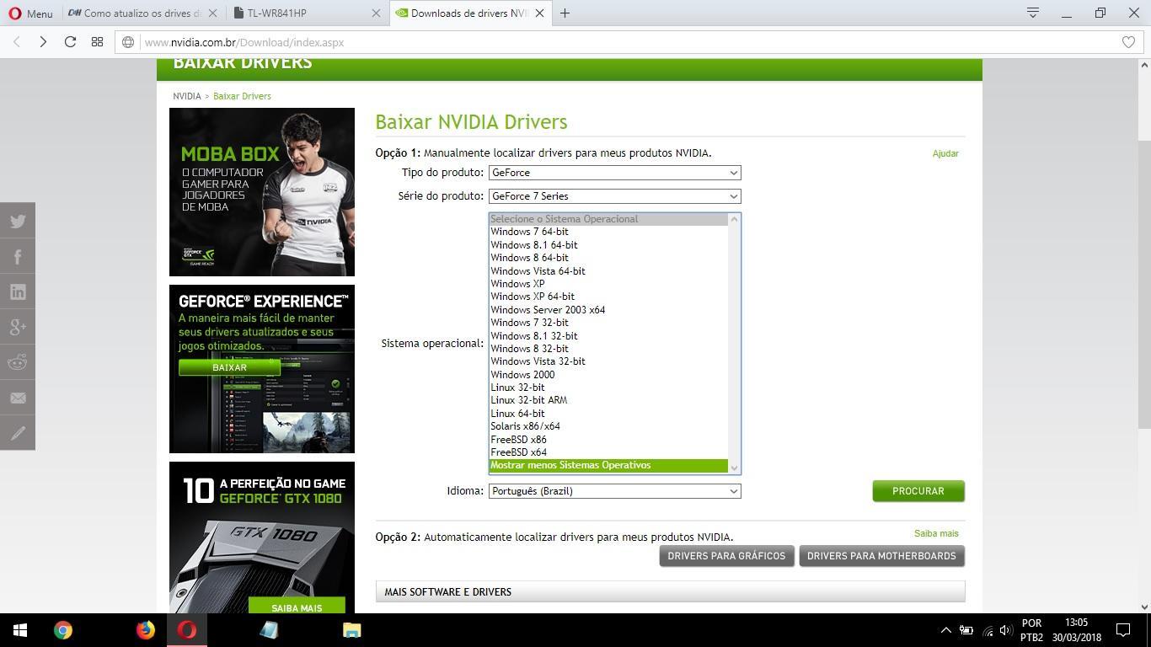Select Windows 8.1 32-bit option
Screen dimensions: 1151x647
coord(608,336)
